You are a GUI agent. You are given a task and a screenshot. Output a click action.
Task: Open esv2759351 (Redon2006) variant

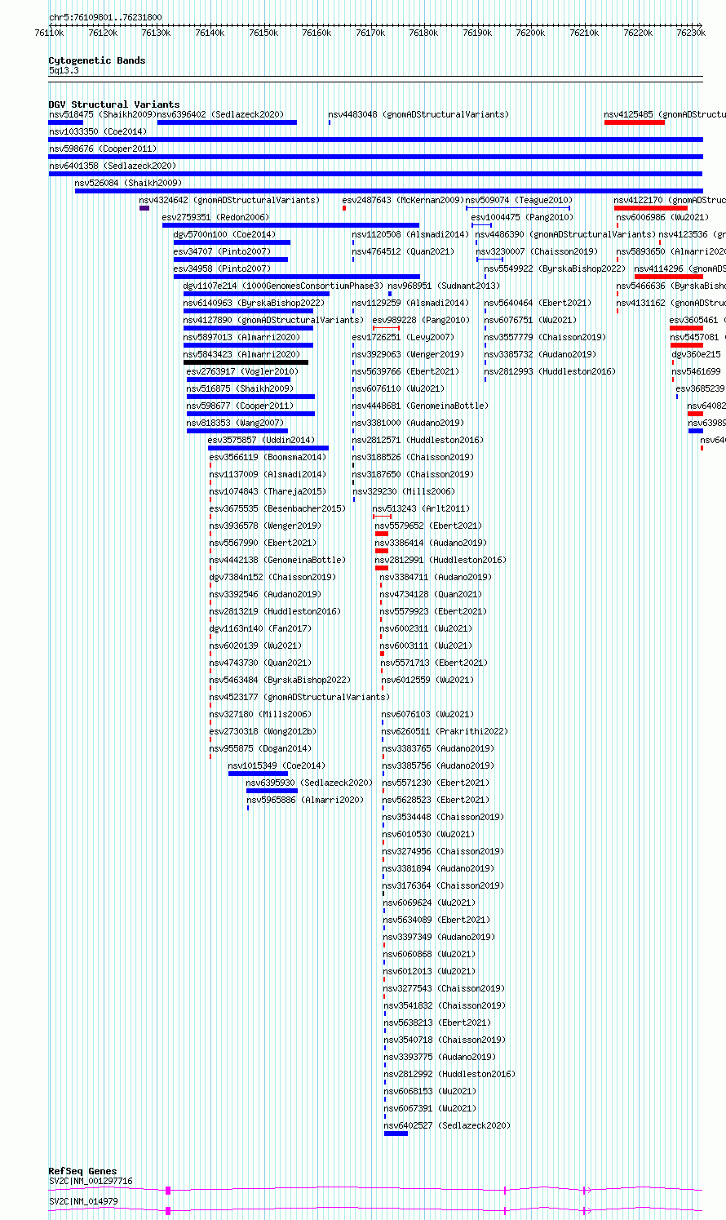coord(215,218)
